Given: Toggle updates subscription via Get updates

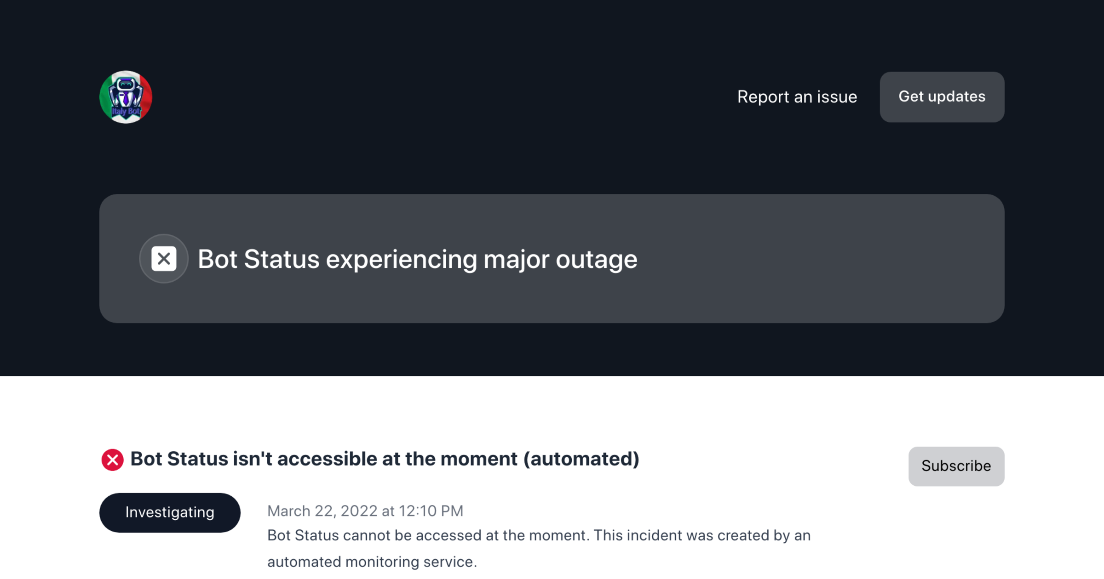Looking at the screenshot, I should [941, 97].
